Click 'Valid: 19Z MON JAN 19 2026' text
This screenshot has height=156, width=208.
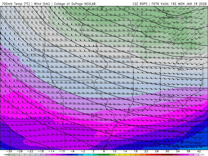(x=184, y=4)
